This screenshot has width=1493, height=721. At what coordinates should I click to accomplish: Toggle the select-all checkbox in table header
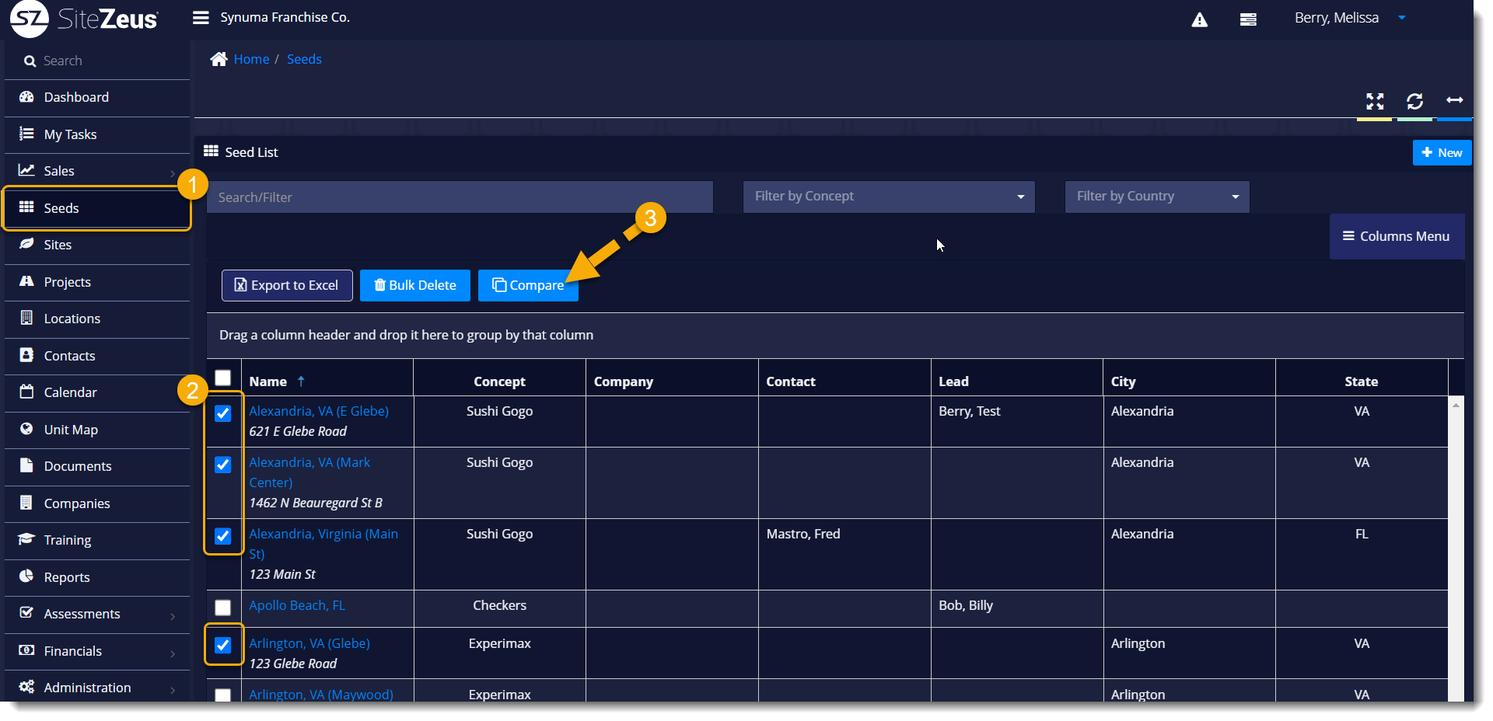click(223, 378)
